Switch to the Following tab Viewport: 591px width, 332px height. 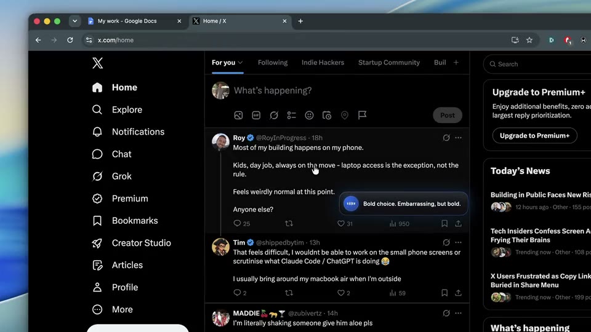(273, 63)
